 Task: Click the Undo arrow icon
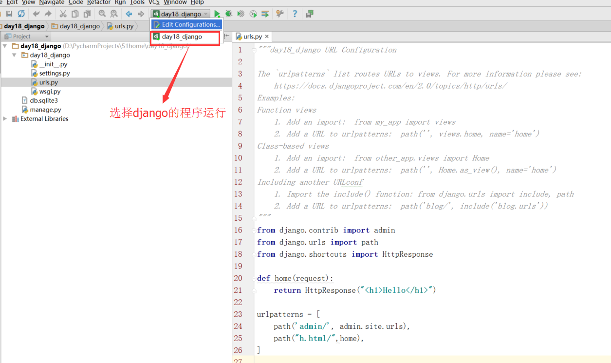pyautogui.click(x=36, y=14)
